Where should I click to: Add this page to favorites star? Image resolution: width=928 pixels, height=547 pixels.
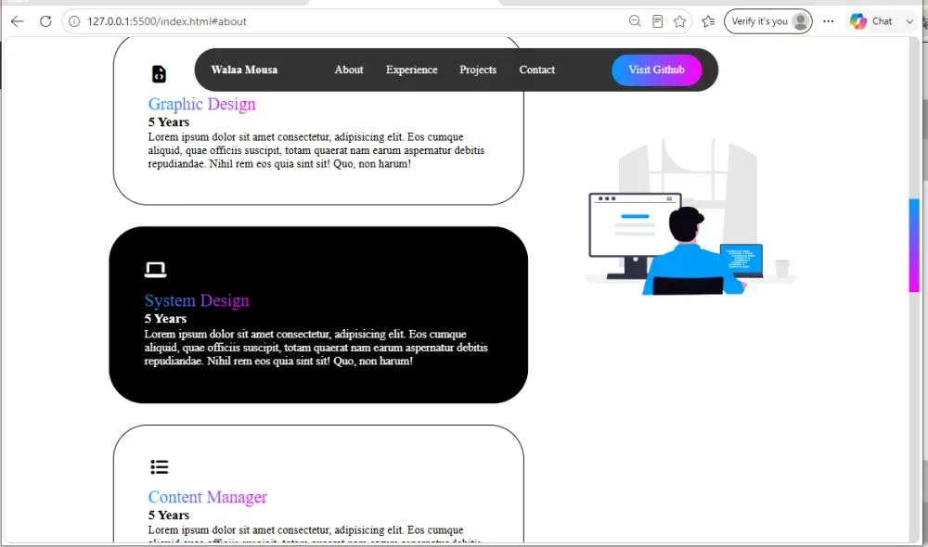[x=679, y=21]
